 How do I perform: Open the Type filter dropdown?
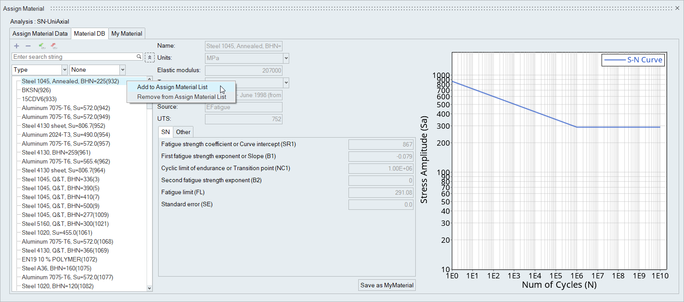[x=64, y=70]
